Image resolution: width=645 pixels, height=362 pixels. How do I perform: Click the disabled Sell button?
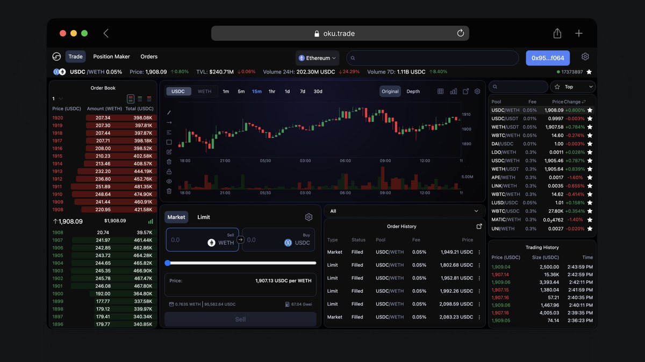point(240,319)
